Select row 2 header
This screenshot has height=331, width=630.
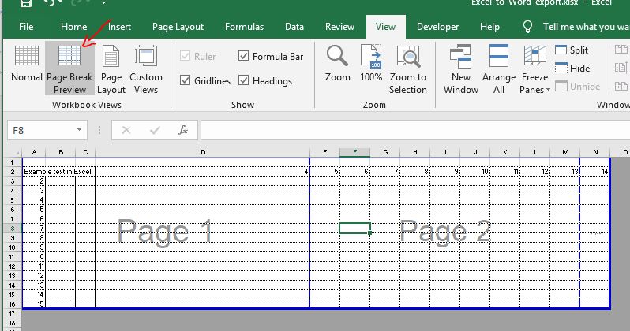pos(13,172)
